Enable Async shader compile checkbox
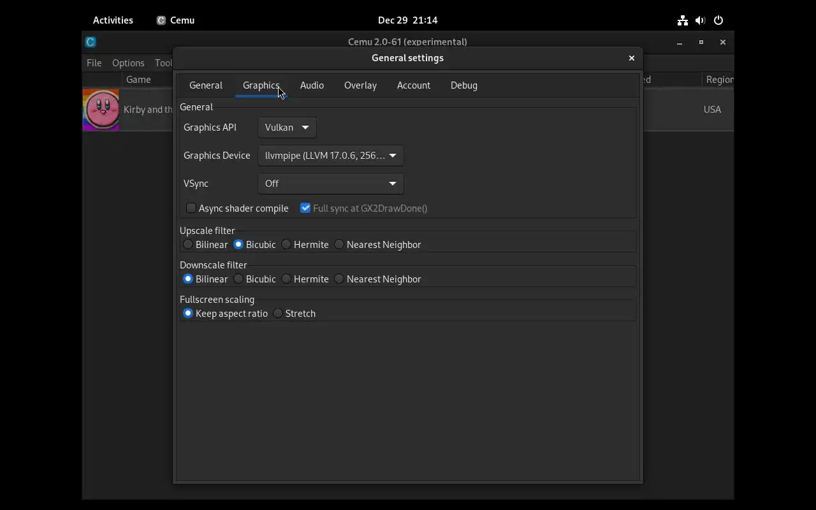 (x=191, y=208)
